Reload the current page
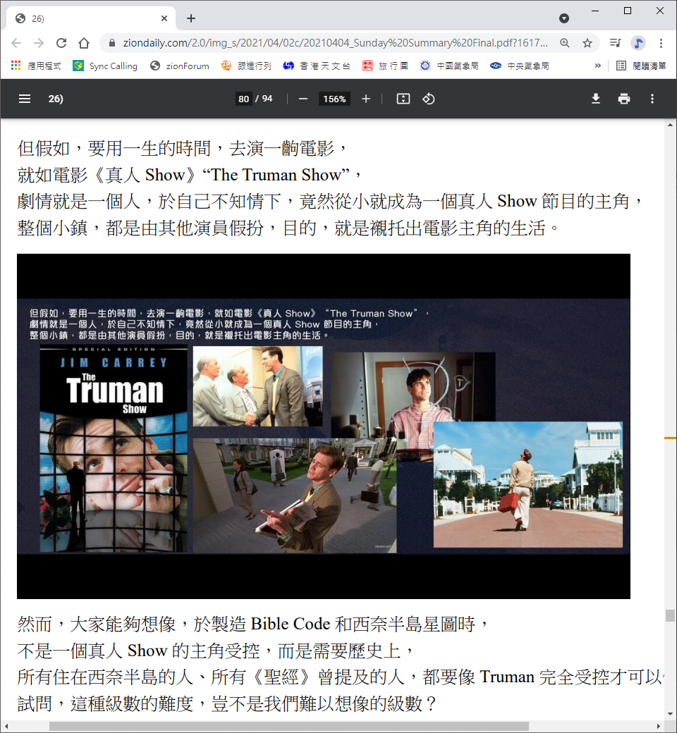The width and height of the screenshot is (677, 733). (x=61, y=43)
